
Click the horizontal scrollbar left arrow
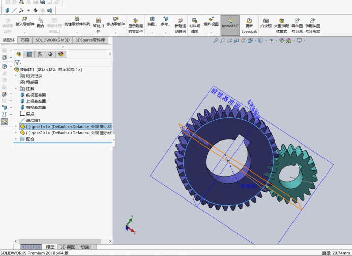tap(16, 241)
